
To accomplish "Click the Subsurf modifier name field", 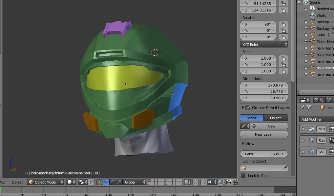I will pyautogui.click(x=322, y=141).
